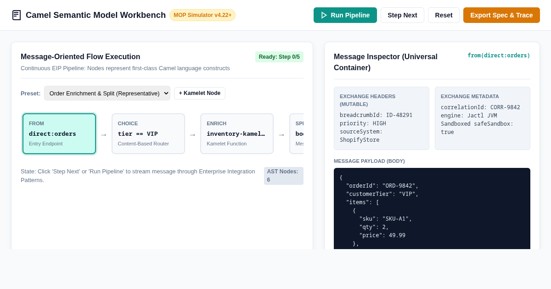Click the Content-Based Router caption
Screen dimensions: 551x289
point(143,144)
